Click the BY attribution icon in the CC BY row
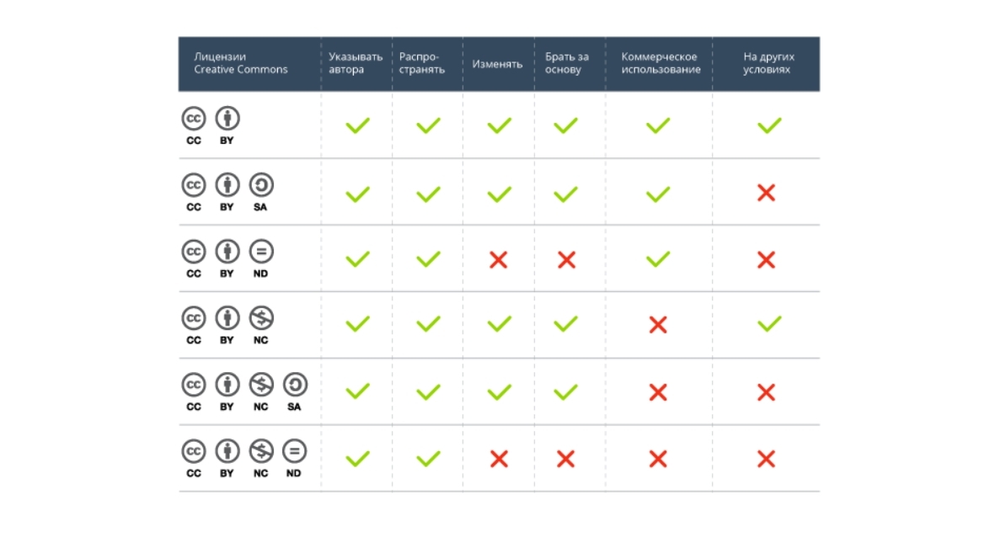Viewport: 990px width, 542px height. coord(227,119)
